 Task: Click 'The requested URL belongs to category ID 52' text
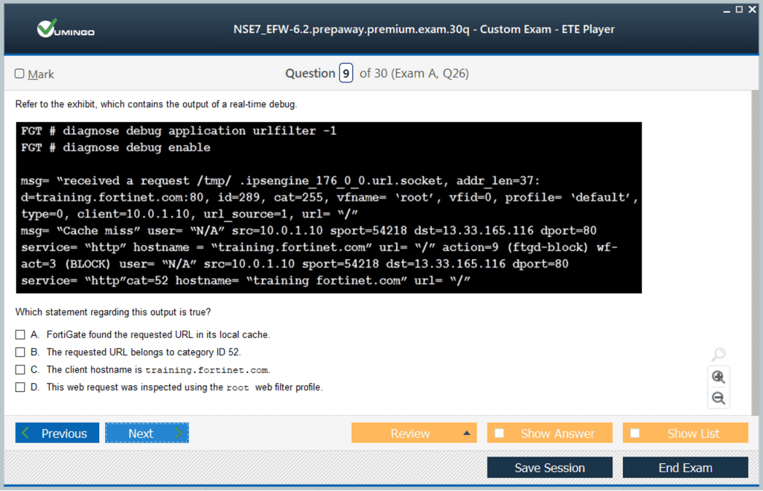pos(144,352)
